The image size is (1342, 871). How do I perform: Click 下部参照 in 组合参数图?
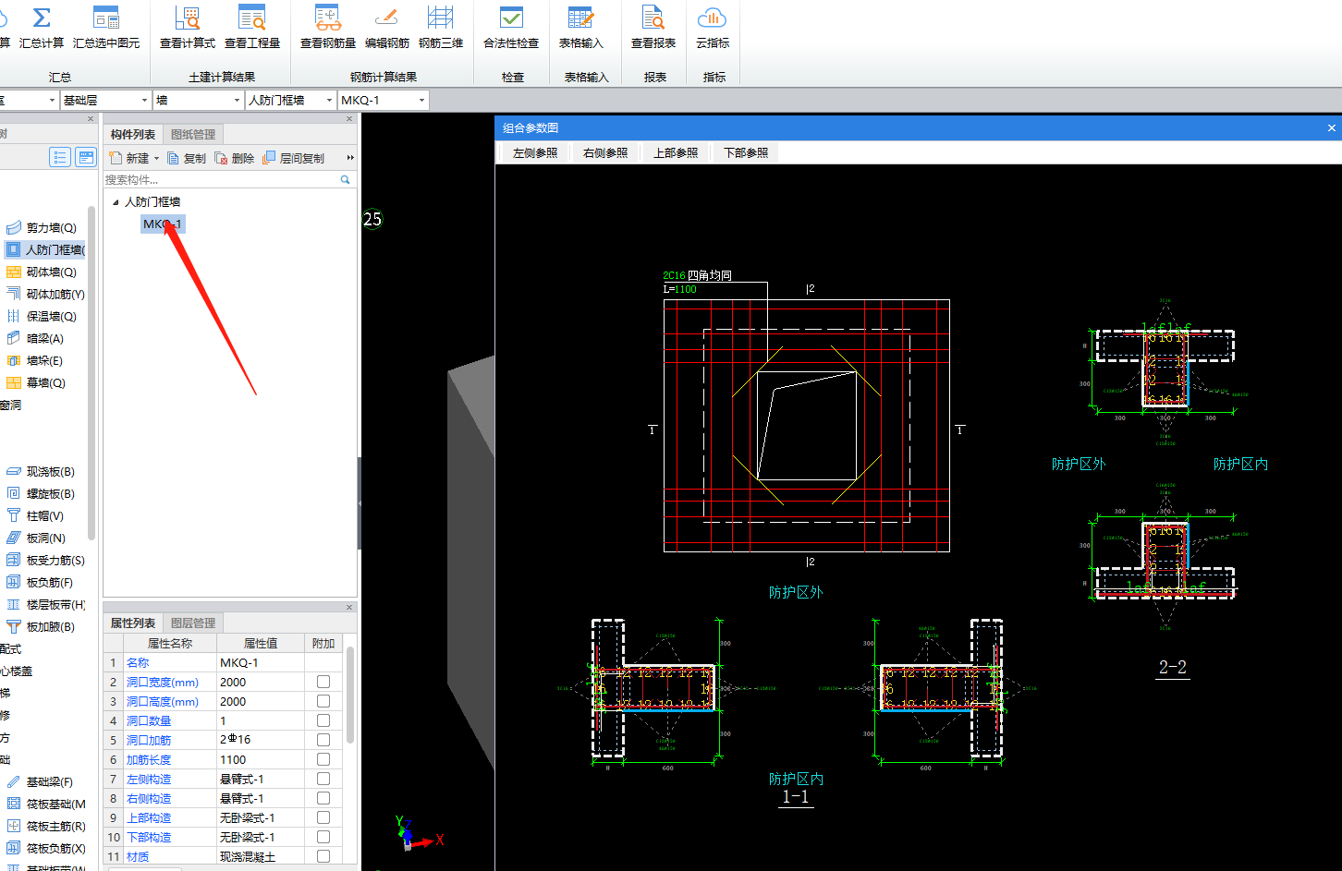click(746, 153)
